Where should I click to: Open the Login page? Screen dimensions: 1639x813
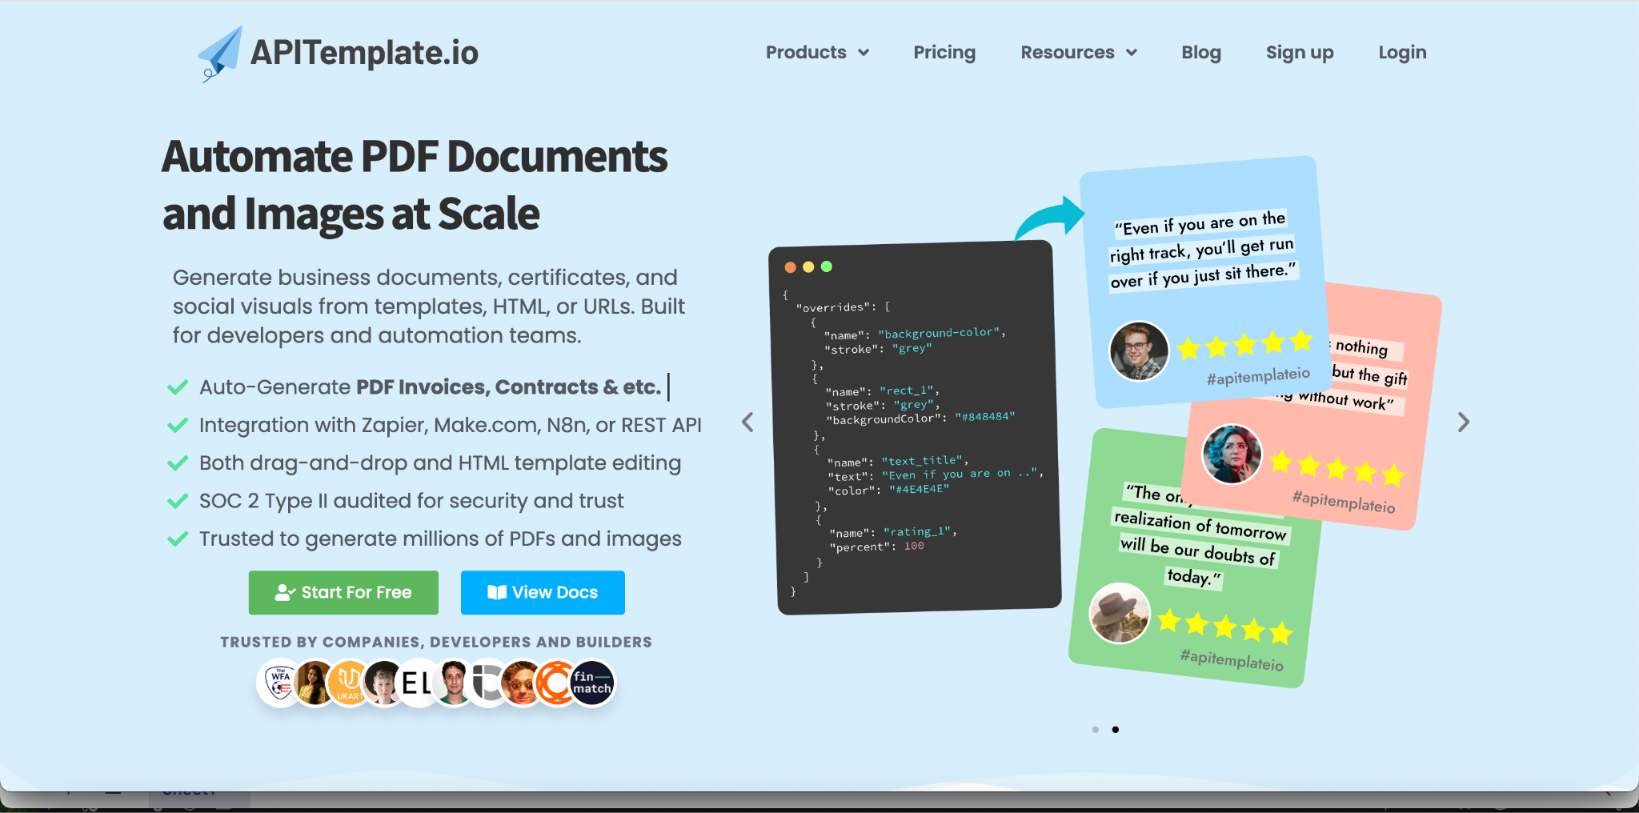pos(1402,53)
